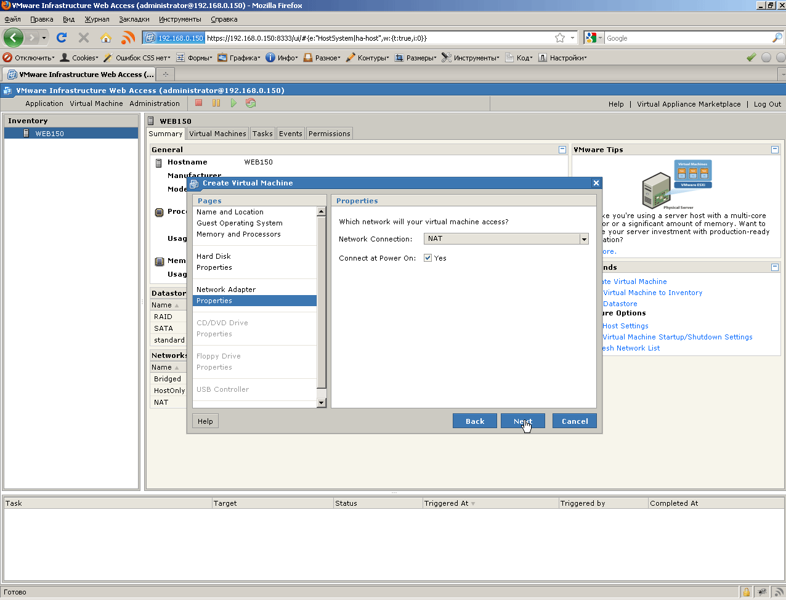This screenshot has height=600, width=786.
Task: Click the VMware suspend pause icon
Action: coord(216,103)
